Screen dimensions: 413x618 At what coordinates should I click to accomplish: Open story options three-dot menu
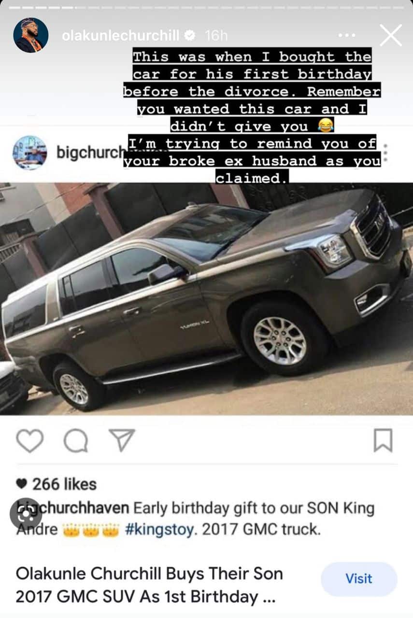point(347,35)
